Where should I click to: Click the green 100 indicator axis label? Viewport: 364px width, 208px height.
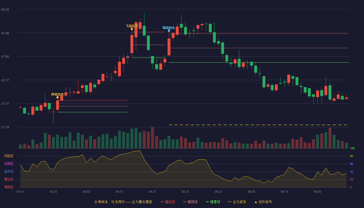coord(352,148)
